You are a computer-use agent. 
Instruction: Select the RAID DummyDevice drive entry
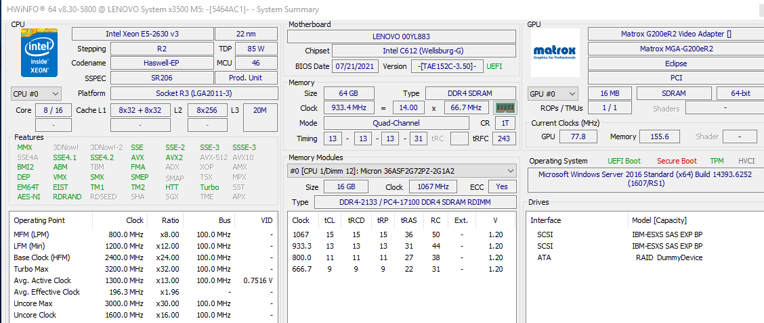click(668, 257)
